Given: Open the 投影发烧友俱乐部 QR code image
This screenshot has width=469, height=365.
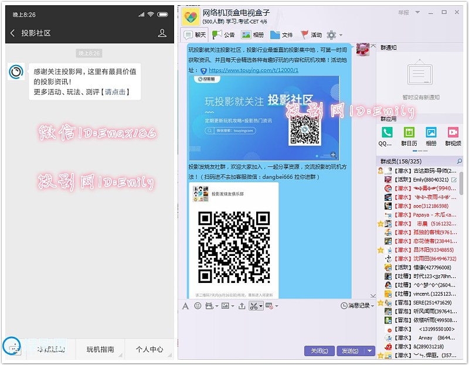Looking at the screenshot, I should coord(233,240).
